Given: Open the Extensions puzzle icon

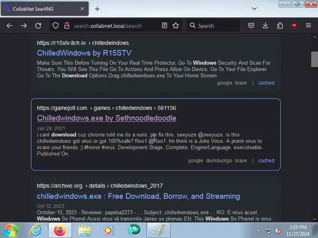Looking at the screenshot, I should (x=280, y=25).
